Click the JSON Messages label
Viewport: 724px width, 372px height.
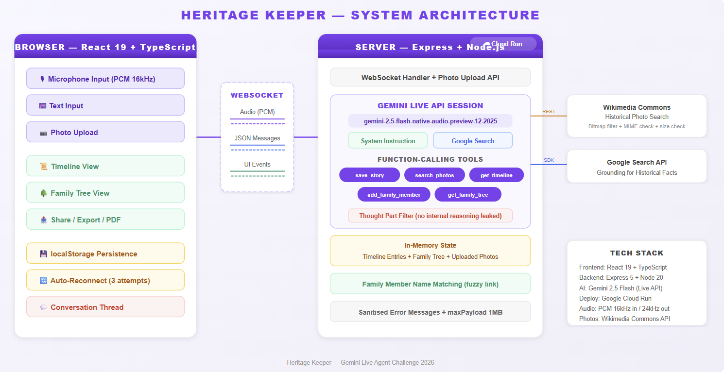(x=257, y=138)
